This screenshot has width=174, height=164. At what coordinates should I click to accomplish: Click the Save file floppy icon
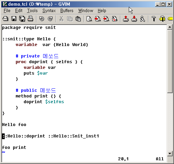point(14,19)
